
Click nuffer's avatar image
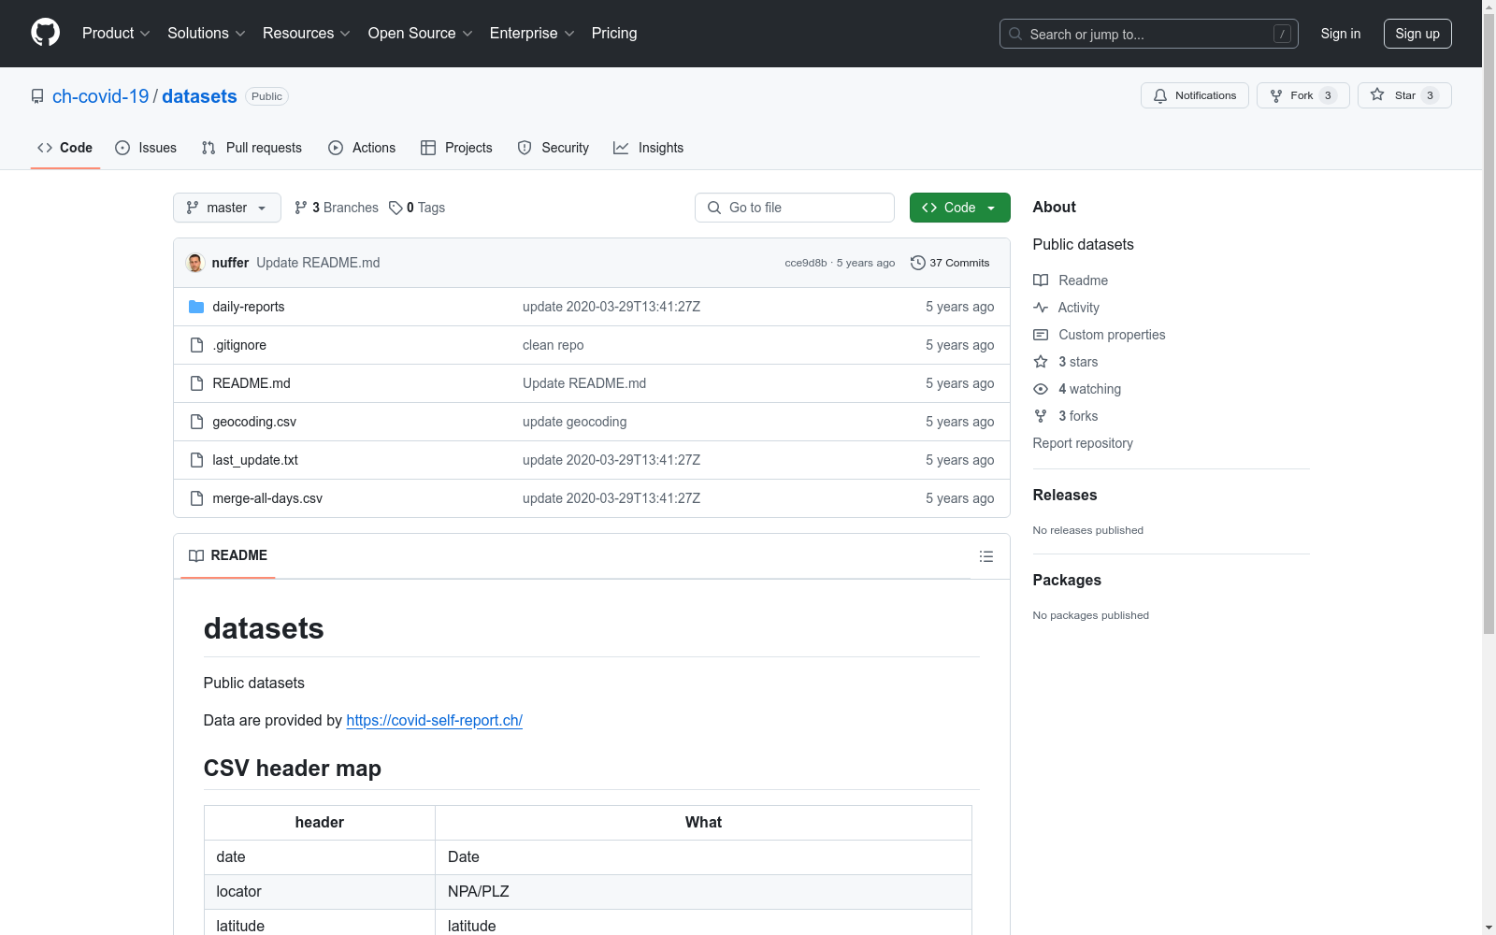coord(195,263)
